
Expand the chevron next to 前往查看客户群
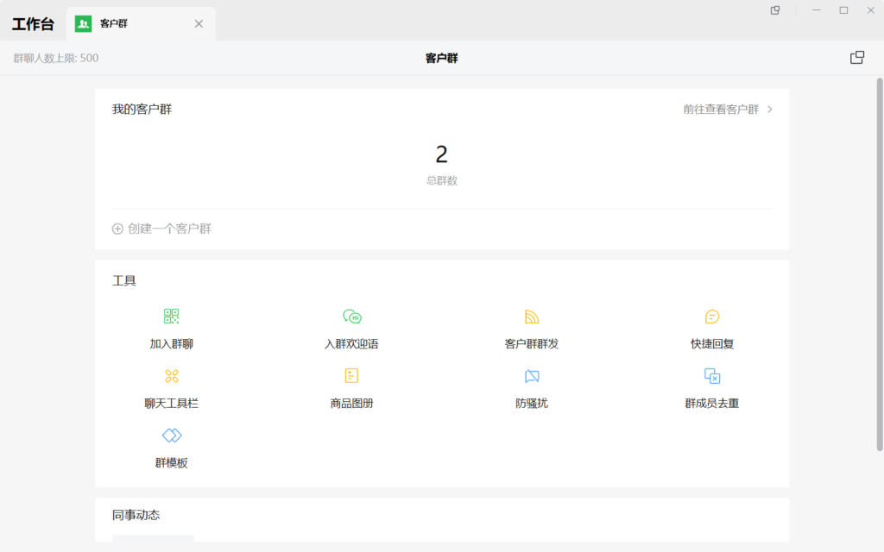click(770, 110)
